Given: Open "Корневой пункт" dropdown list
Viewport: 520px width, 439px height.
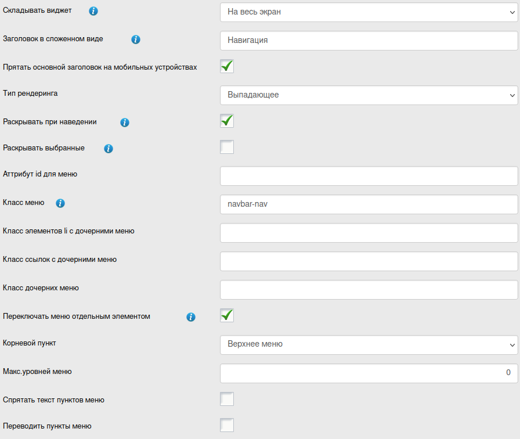Looking at the screenshot, I should tap(369, 344).
